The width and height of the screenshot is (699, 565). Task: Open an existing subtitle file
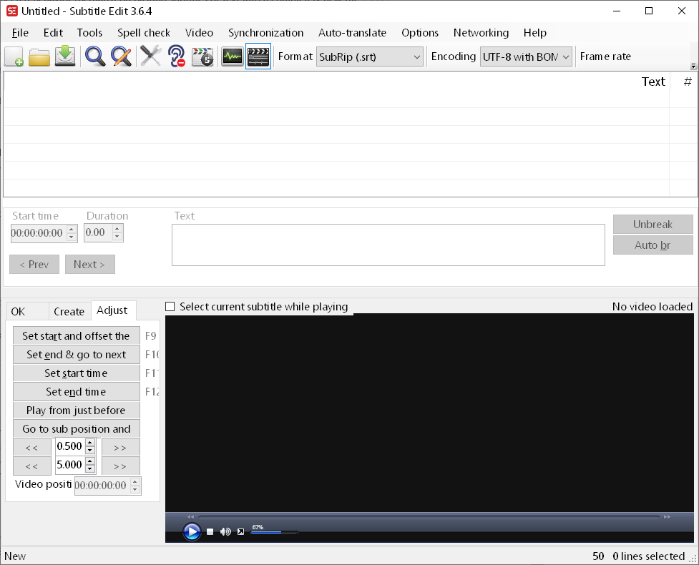pyautogui.click(x=39, y=56)
